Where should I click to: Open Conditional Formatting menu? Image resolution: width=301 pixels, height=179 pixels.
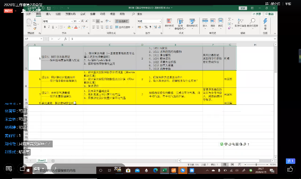[x=169, y=24]
